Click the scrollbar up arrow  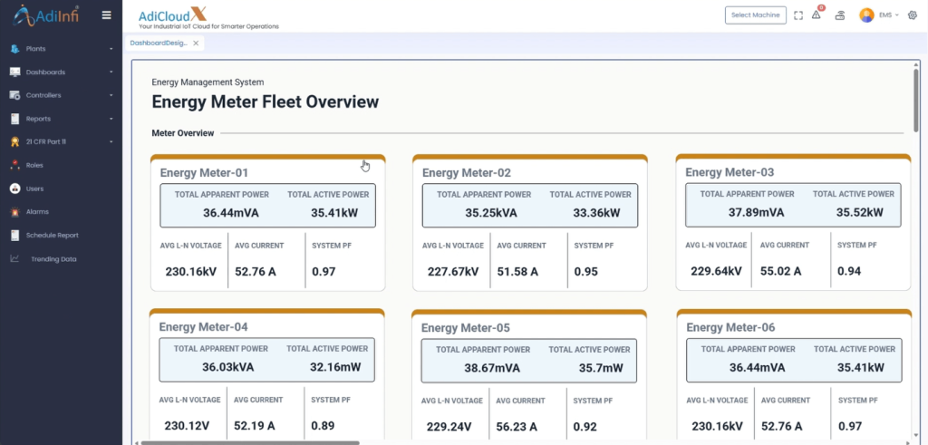click(x=916, y=64)
